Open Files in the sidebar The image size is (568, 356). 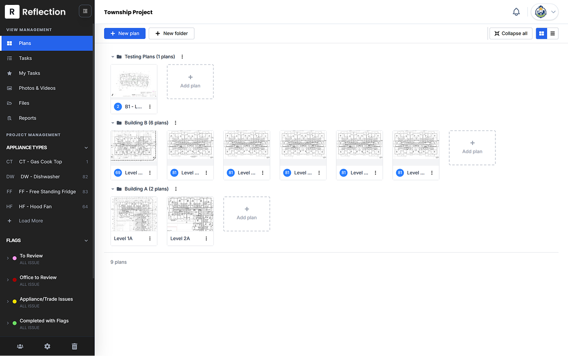click(47, 103)
